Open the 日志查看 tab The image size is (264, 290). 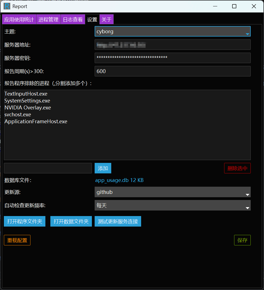[x=73, y=20]
